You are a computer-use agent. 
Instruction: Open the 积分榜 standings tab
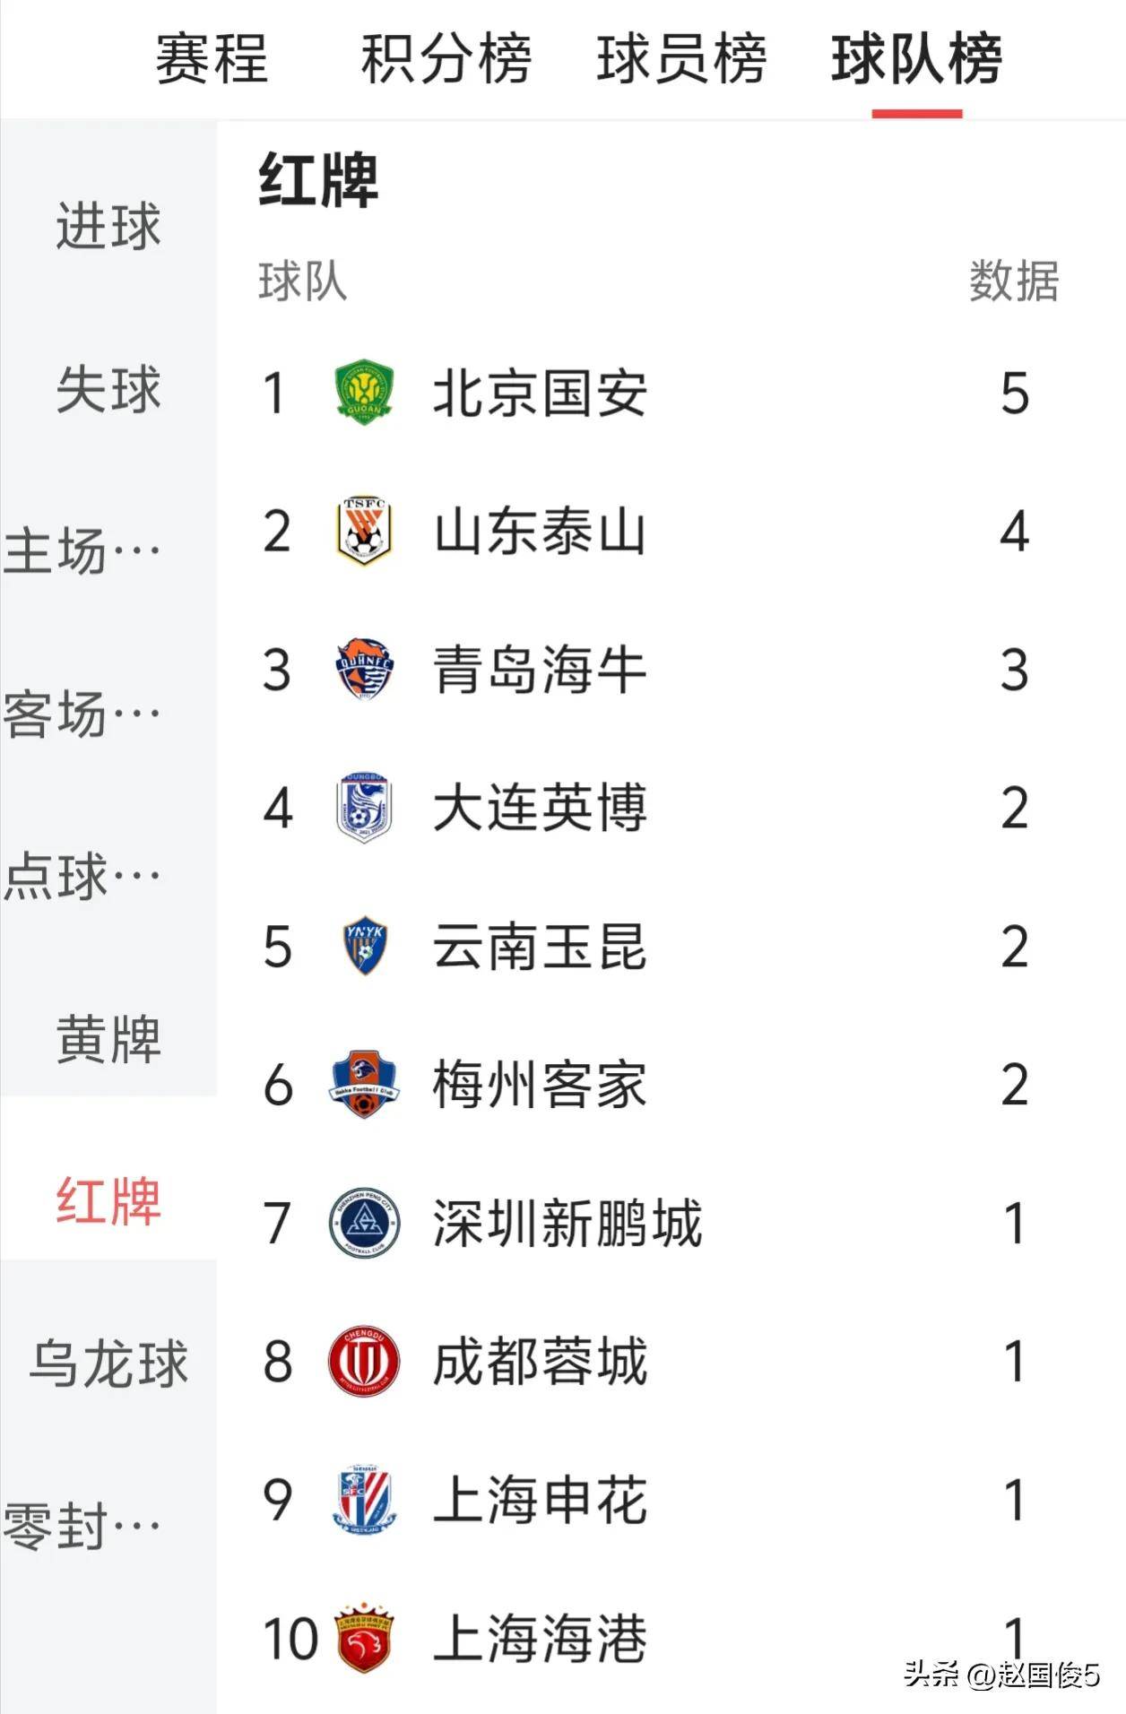pyautogui.click(x=446, y=59)
